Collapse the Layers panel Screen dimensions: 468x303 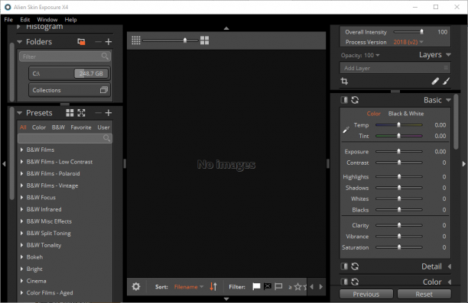tap(448, 55)
